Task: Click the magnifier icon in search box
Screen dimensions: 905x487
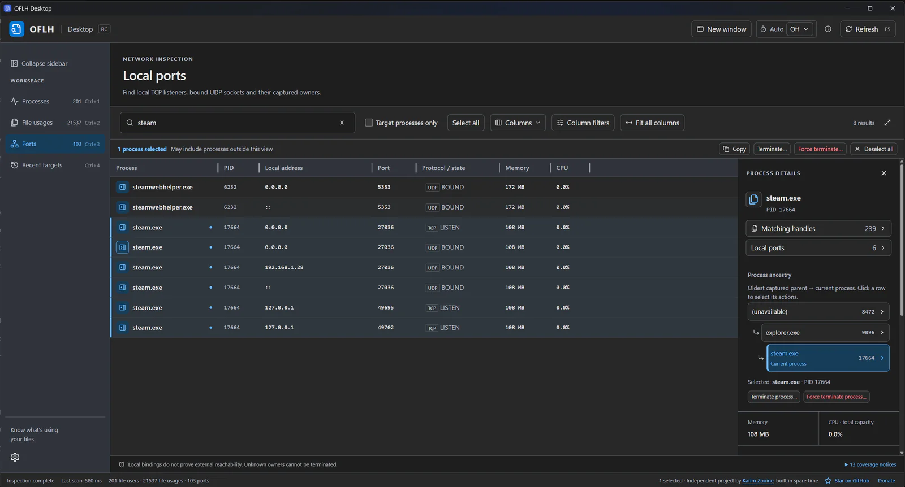Action: pyautogui.click(x=130, y=123)
